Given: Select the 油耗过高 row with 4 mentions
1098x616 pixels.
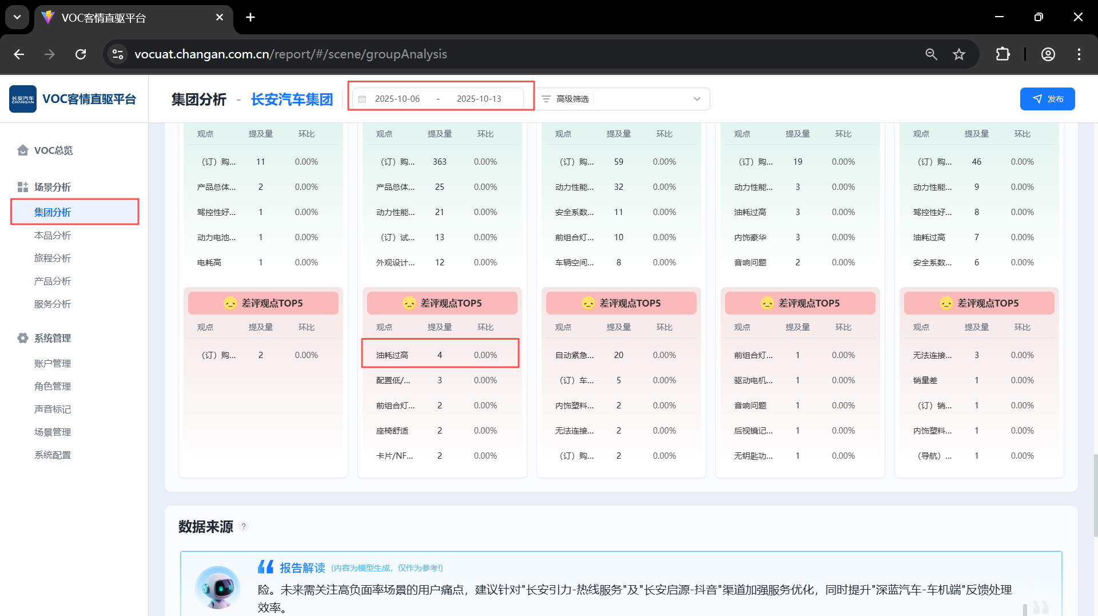Looking at the screenshot, I should tap(440, 355).
